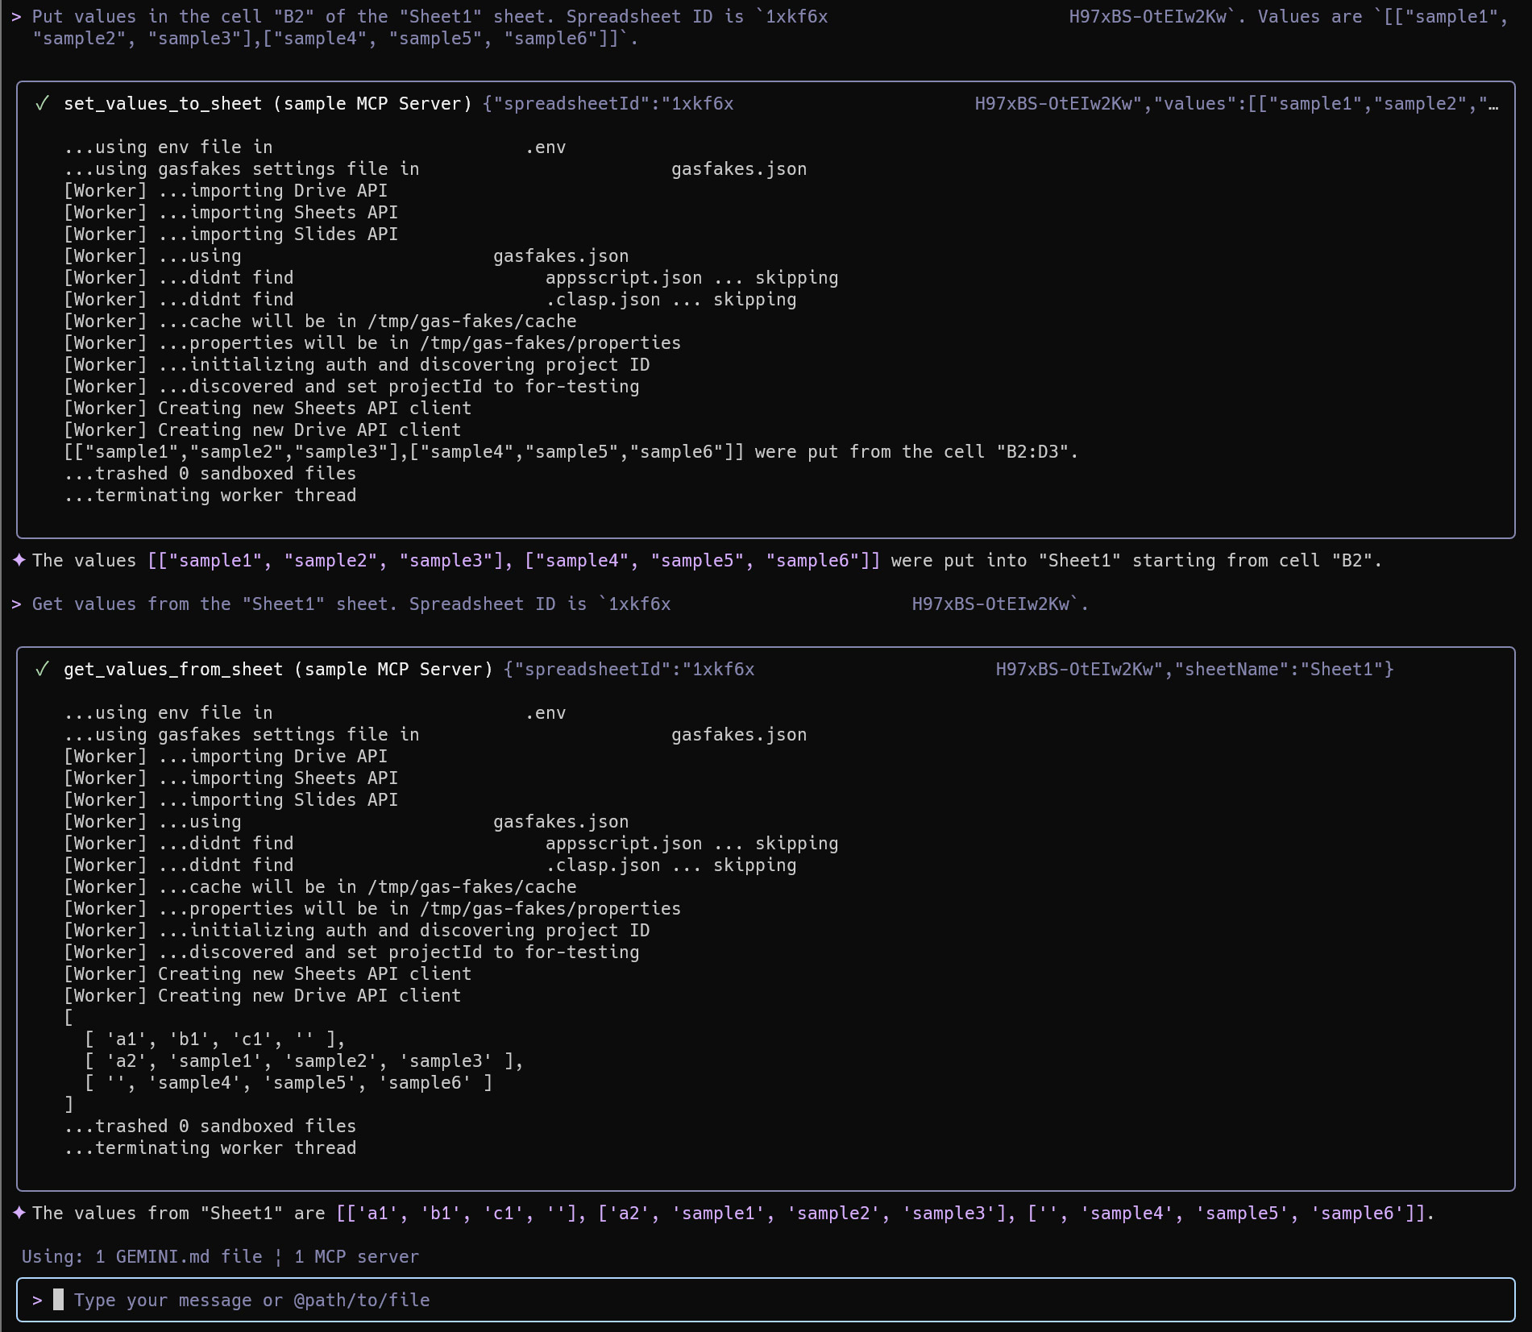Click the sparkle icon before "The values from" response

click(x=19, y=1213)
